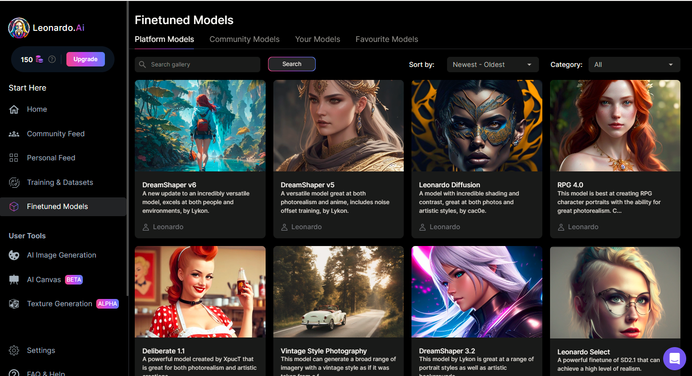
Task: Switch to the Favourite Models tab
Action: [387, 39]
